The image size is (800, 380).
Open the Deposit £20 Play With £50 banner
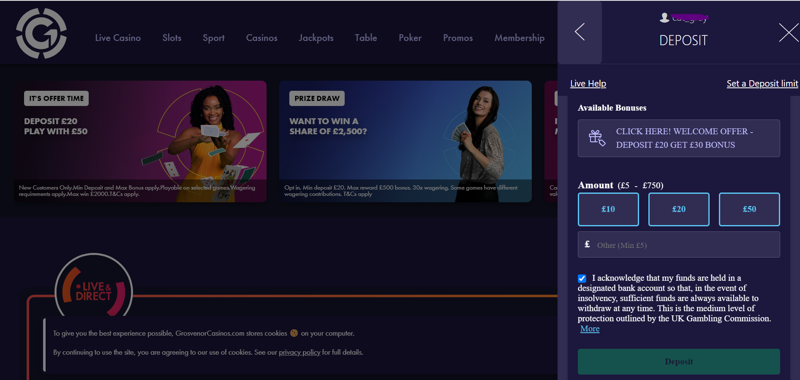(140, 141)
